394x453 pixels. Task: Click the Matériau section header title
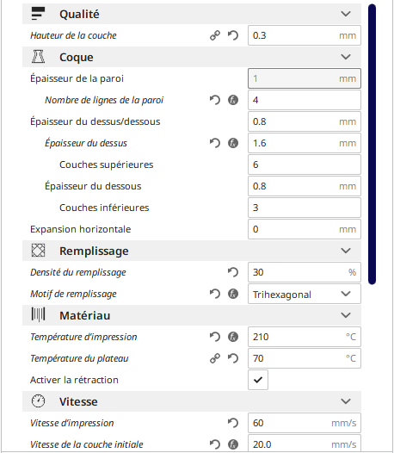(x=85, y=315)
